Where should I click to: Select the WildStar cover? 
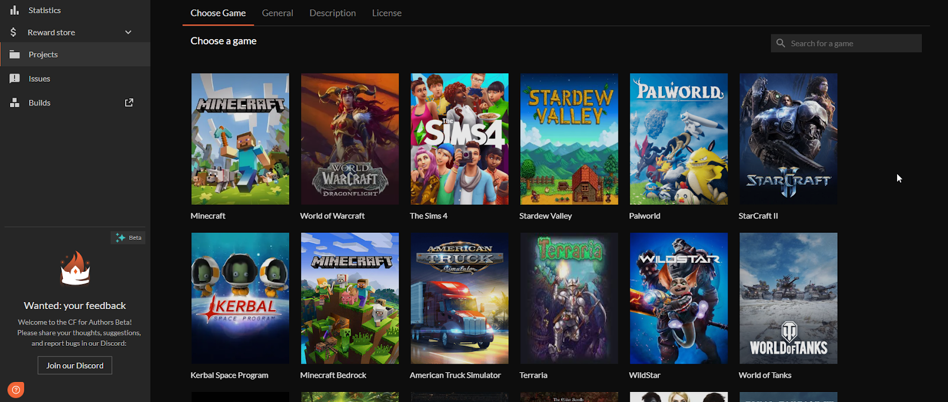[x=678, y=298]
